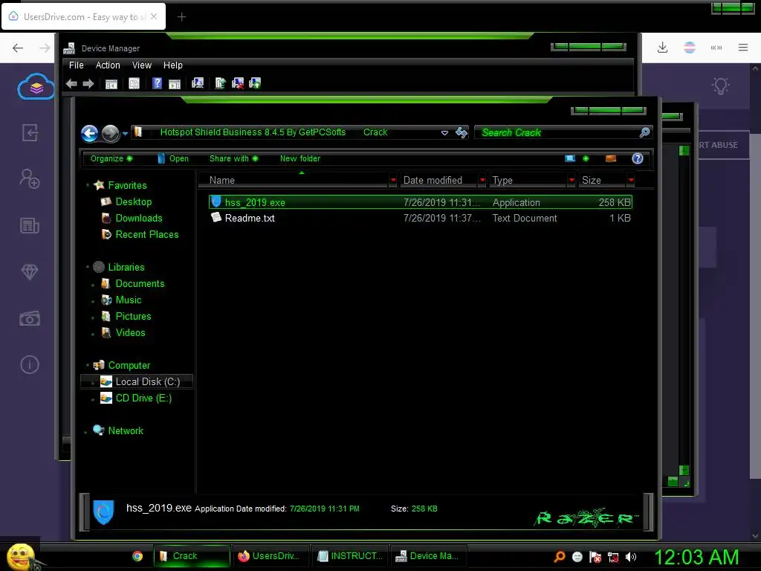This screenshot has width=761, height=571.
Task: Click the magnifier in Search Crack box
Action: [x=644, y=132]
